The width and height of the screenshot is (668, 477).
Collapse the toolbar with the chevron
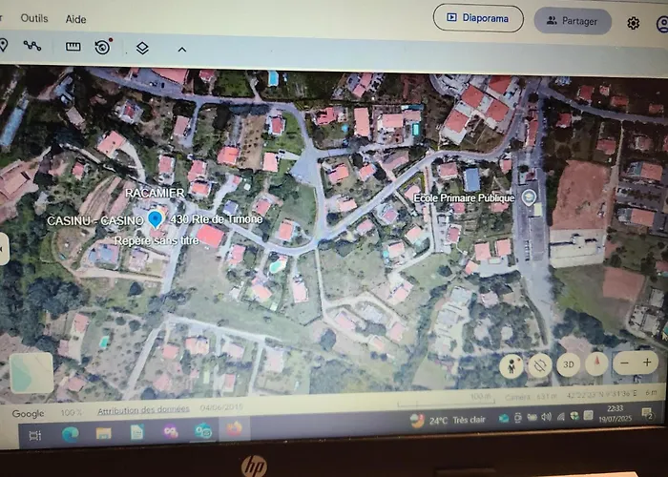(x=181, y=49)
